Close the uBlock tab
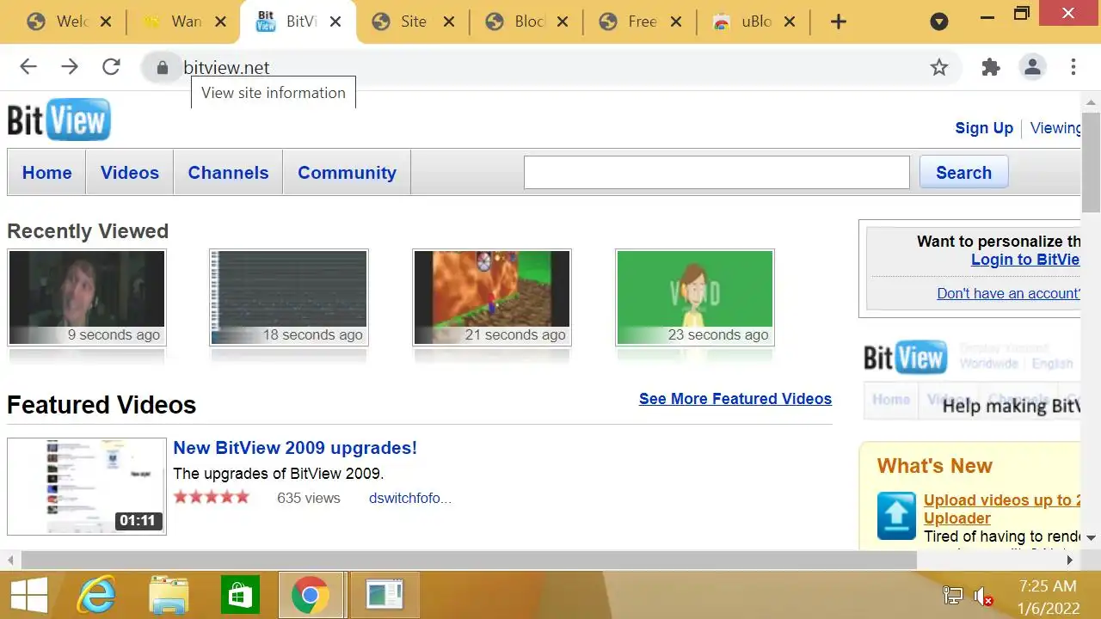Viewport: 1101px width, 619px height. (x=790, y=22)
